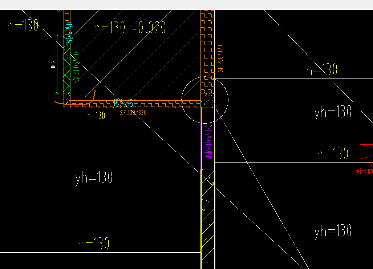Image resolution: width=373 pixels, height=269 pixels.
Task: Pick the orange hand-drawn arc at corner
Action: [75, 98]
